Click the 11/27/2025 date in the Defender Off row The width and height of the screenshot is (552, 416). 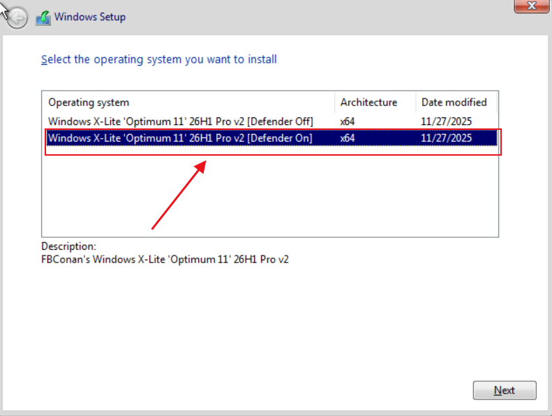pos(446,121)
